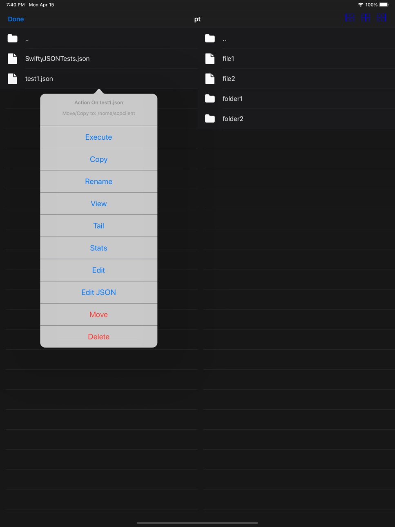Tap the SwiftyJSONTests.json file icon
Screen dimensions: 395x527
(13, 58)
